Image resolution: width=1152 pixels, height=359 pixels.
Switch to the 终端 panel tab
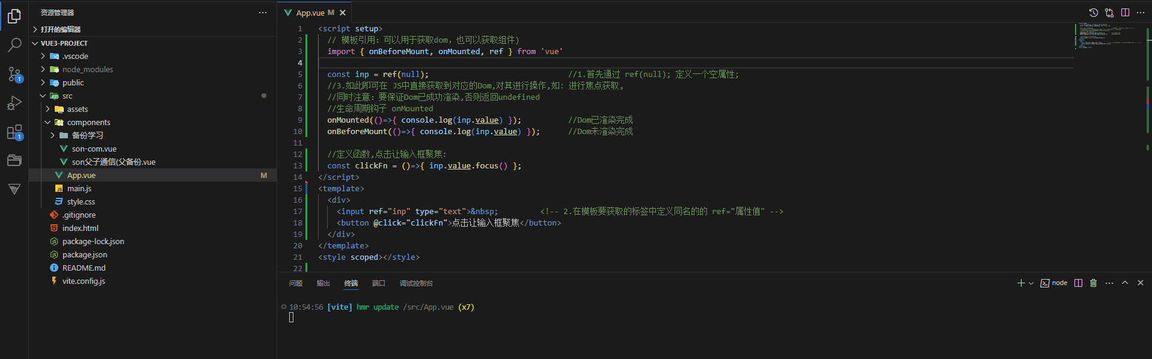(x=351, y=283)
